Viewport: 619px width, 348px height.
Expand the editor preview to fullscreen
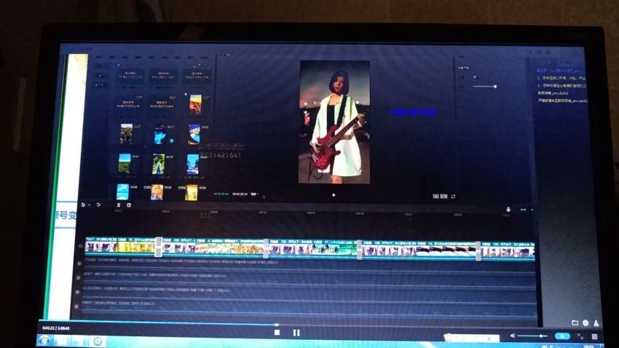pyautogui.click(x=453, y=196)
